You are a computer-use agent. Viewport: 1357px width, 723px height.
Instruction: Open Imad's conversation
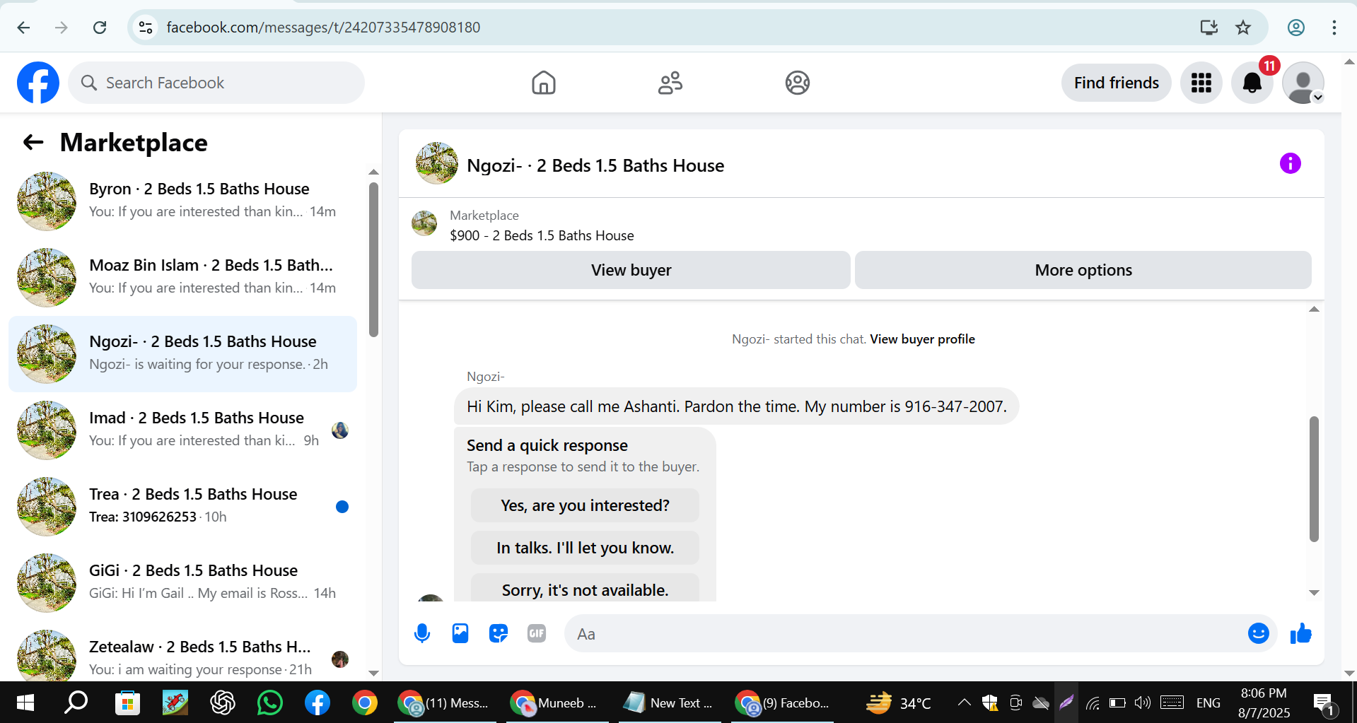point(182,430)
